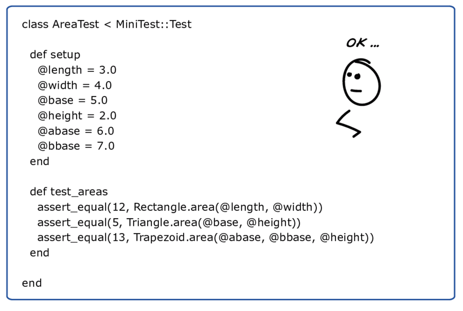Click the 'OK ...' handwritten text

(x=363, y=43)
